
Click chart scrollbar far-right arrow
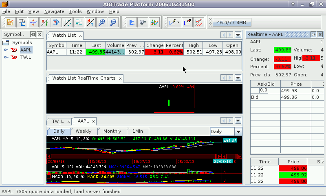pyautogui.click(x=240, y=156)
